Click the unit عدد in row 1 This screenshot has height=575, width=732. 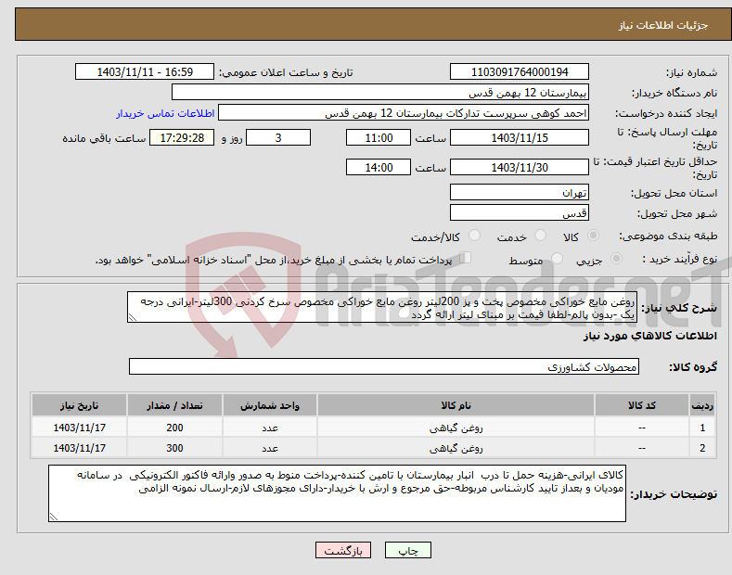[x=270, y=428]
